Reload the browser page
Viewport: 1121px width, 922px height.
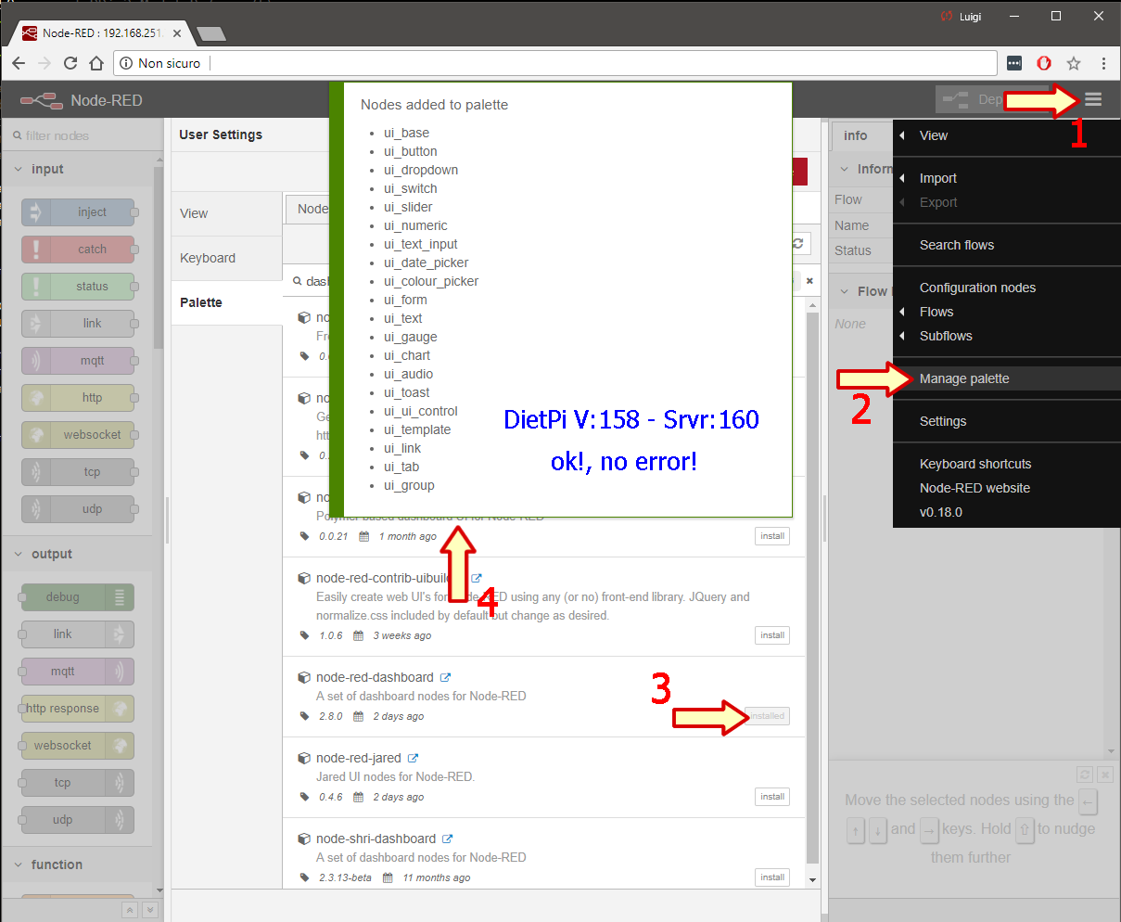point(70,63)
